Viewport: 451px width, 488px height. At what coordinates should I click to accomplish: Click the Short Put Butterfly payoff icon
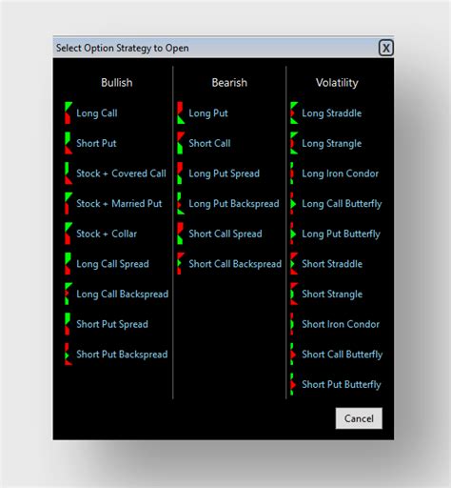293,384
